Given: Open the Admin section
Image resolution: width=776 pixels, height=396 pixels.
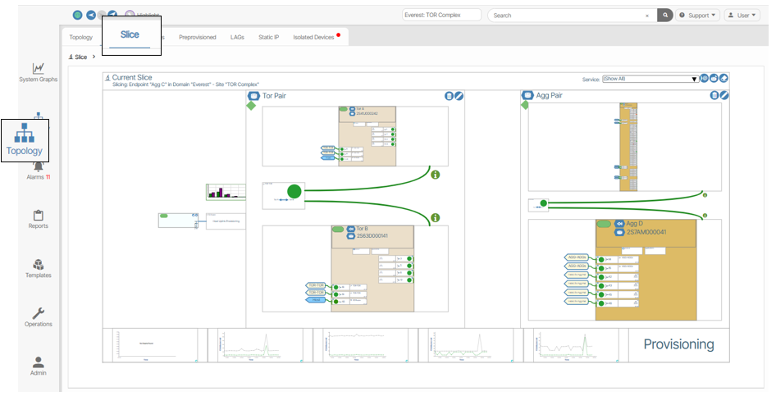Looking at the screenshot, I should pos(38,366).
